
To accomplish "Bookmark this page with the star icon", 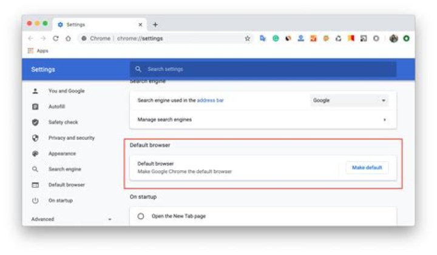I will (247, 38).
